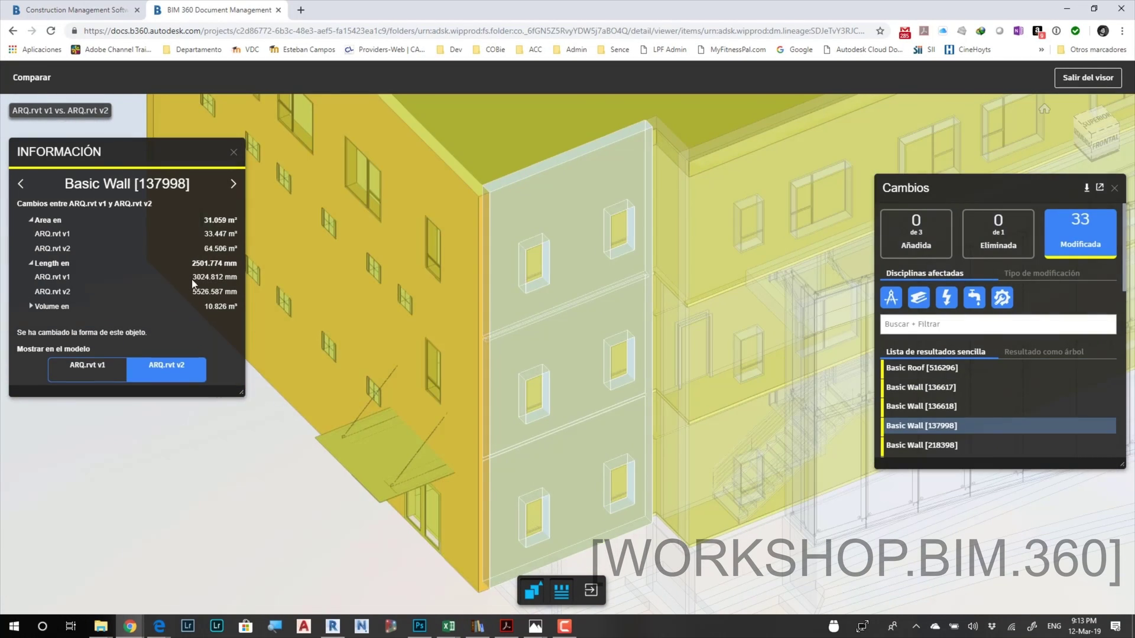Collapse the 'Area en' row

point(31,220)
